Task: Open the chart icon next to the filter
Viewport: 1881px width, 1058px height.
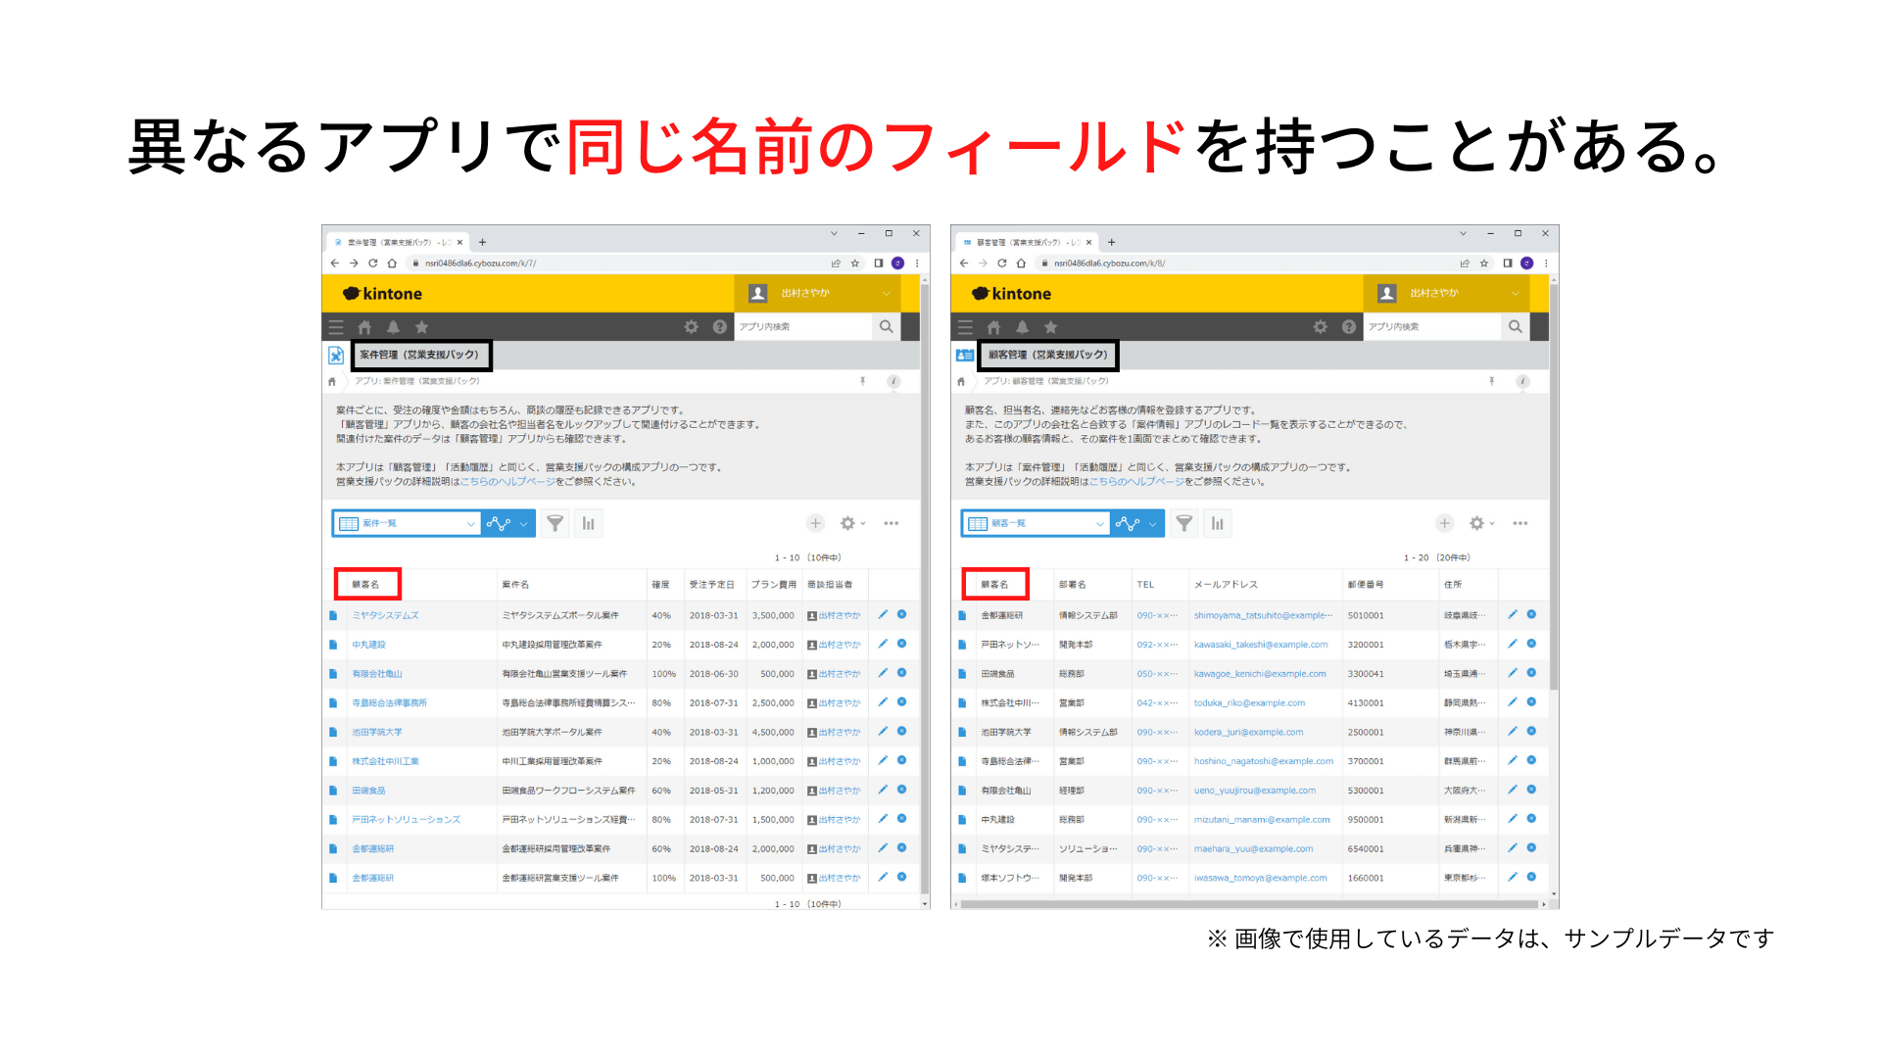Action: [588, 523]
